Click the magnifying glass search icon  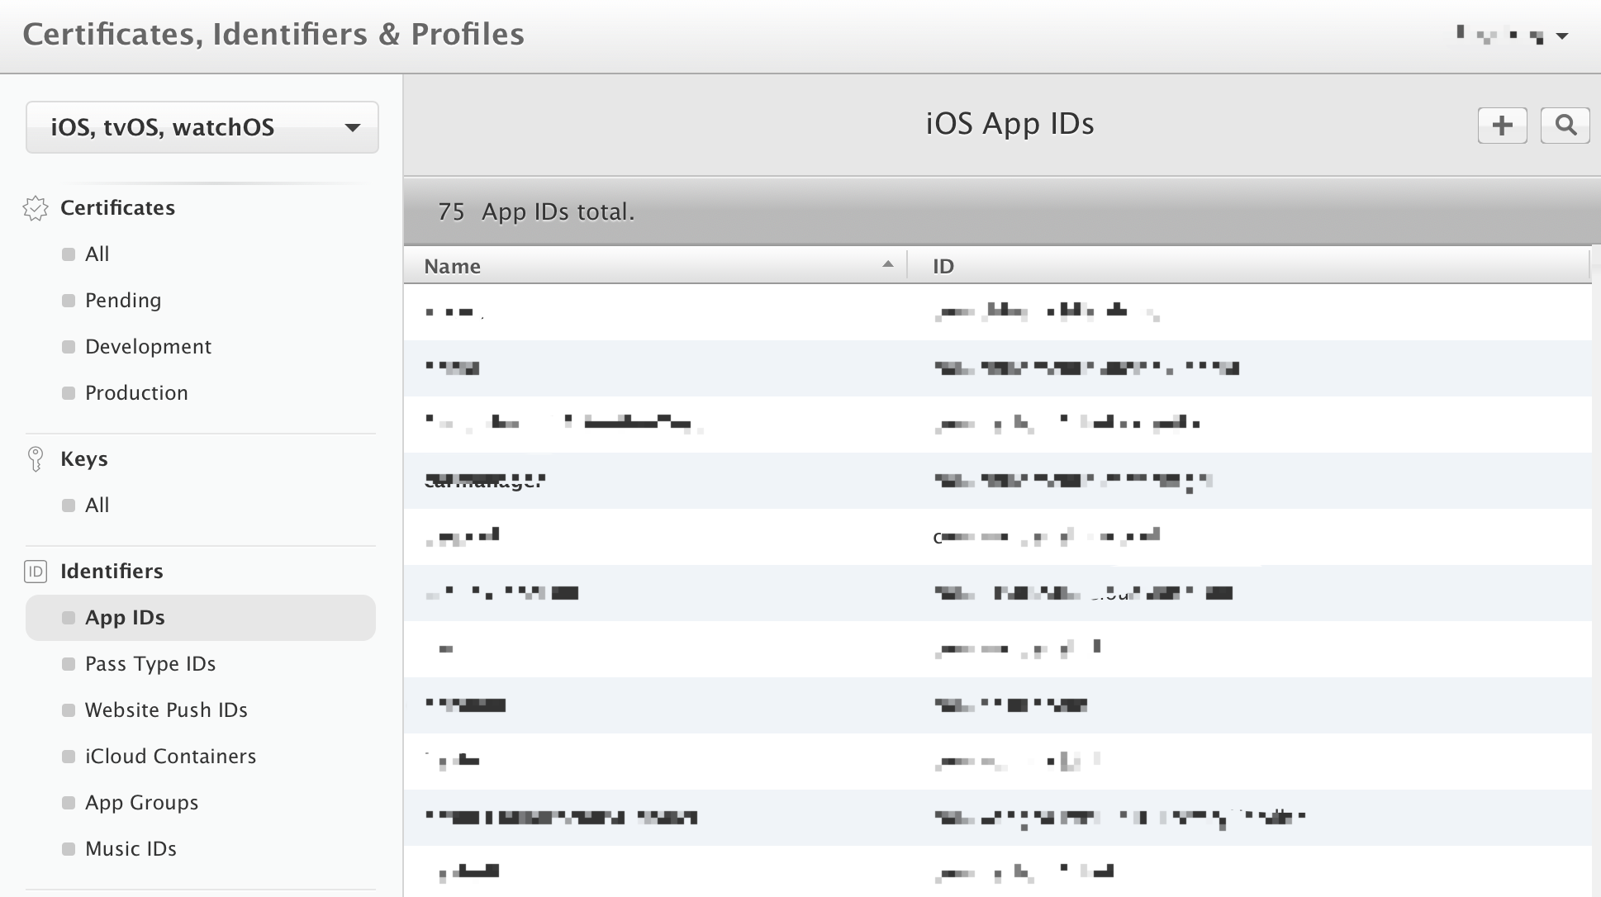[x=1565, y=126]
